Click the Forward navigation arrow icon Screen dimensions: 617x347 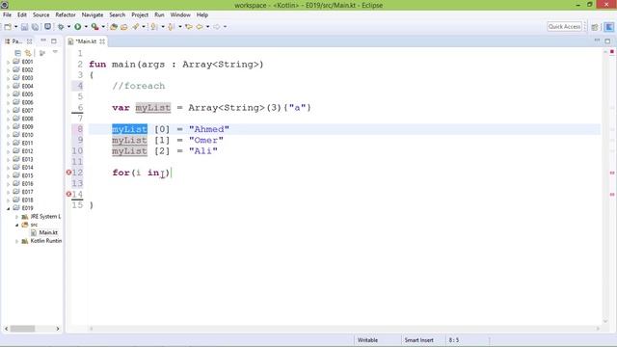tap(217, 27)
